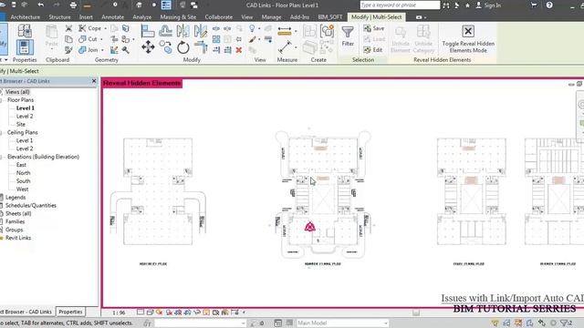Click the Trim/Extend to Corner icon
Image resolution: width=584 pixels, height=328 pixels.
coord(201,47)
